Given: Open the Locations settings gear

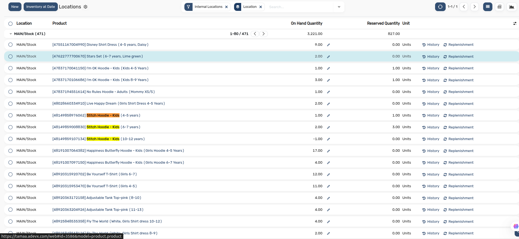Looking at the screenshot, I should (x=86, y=7).
